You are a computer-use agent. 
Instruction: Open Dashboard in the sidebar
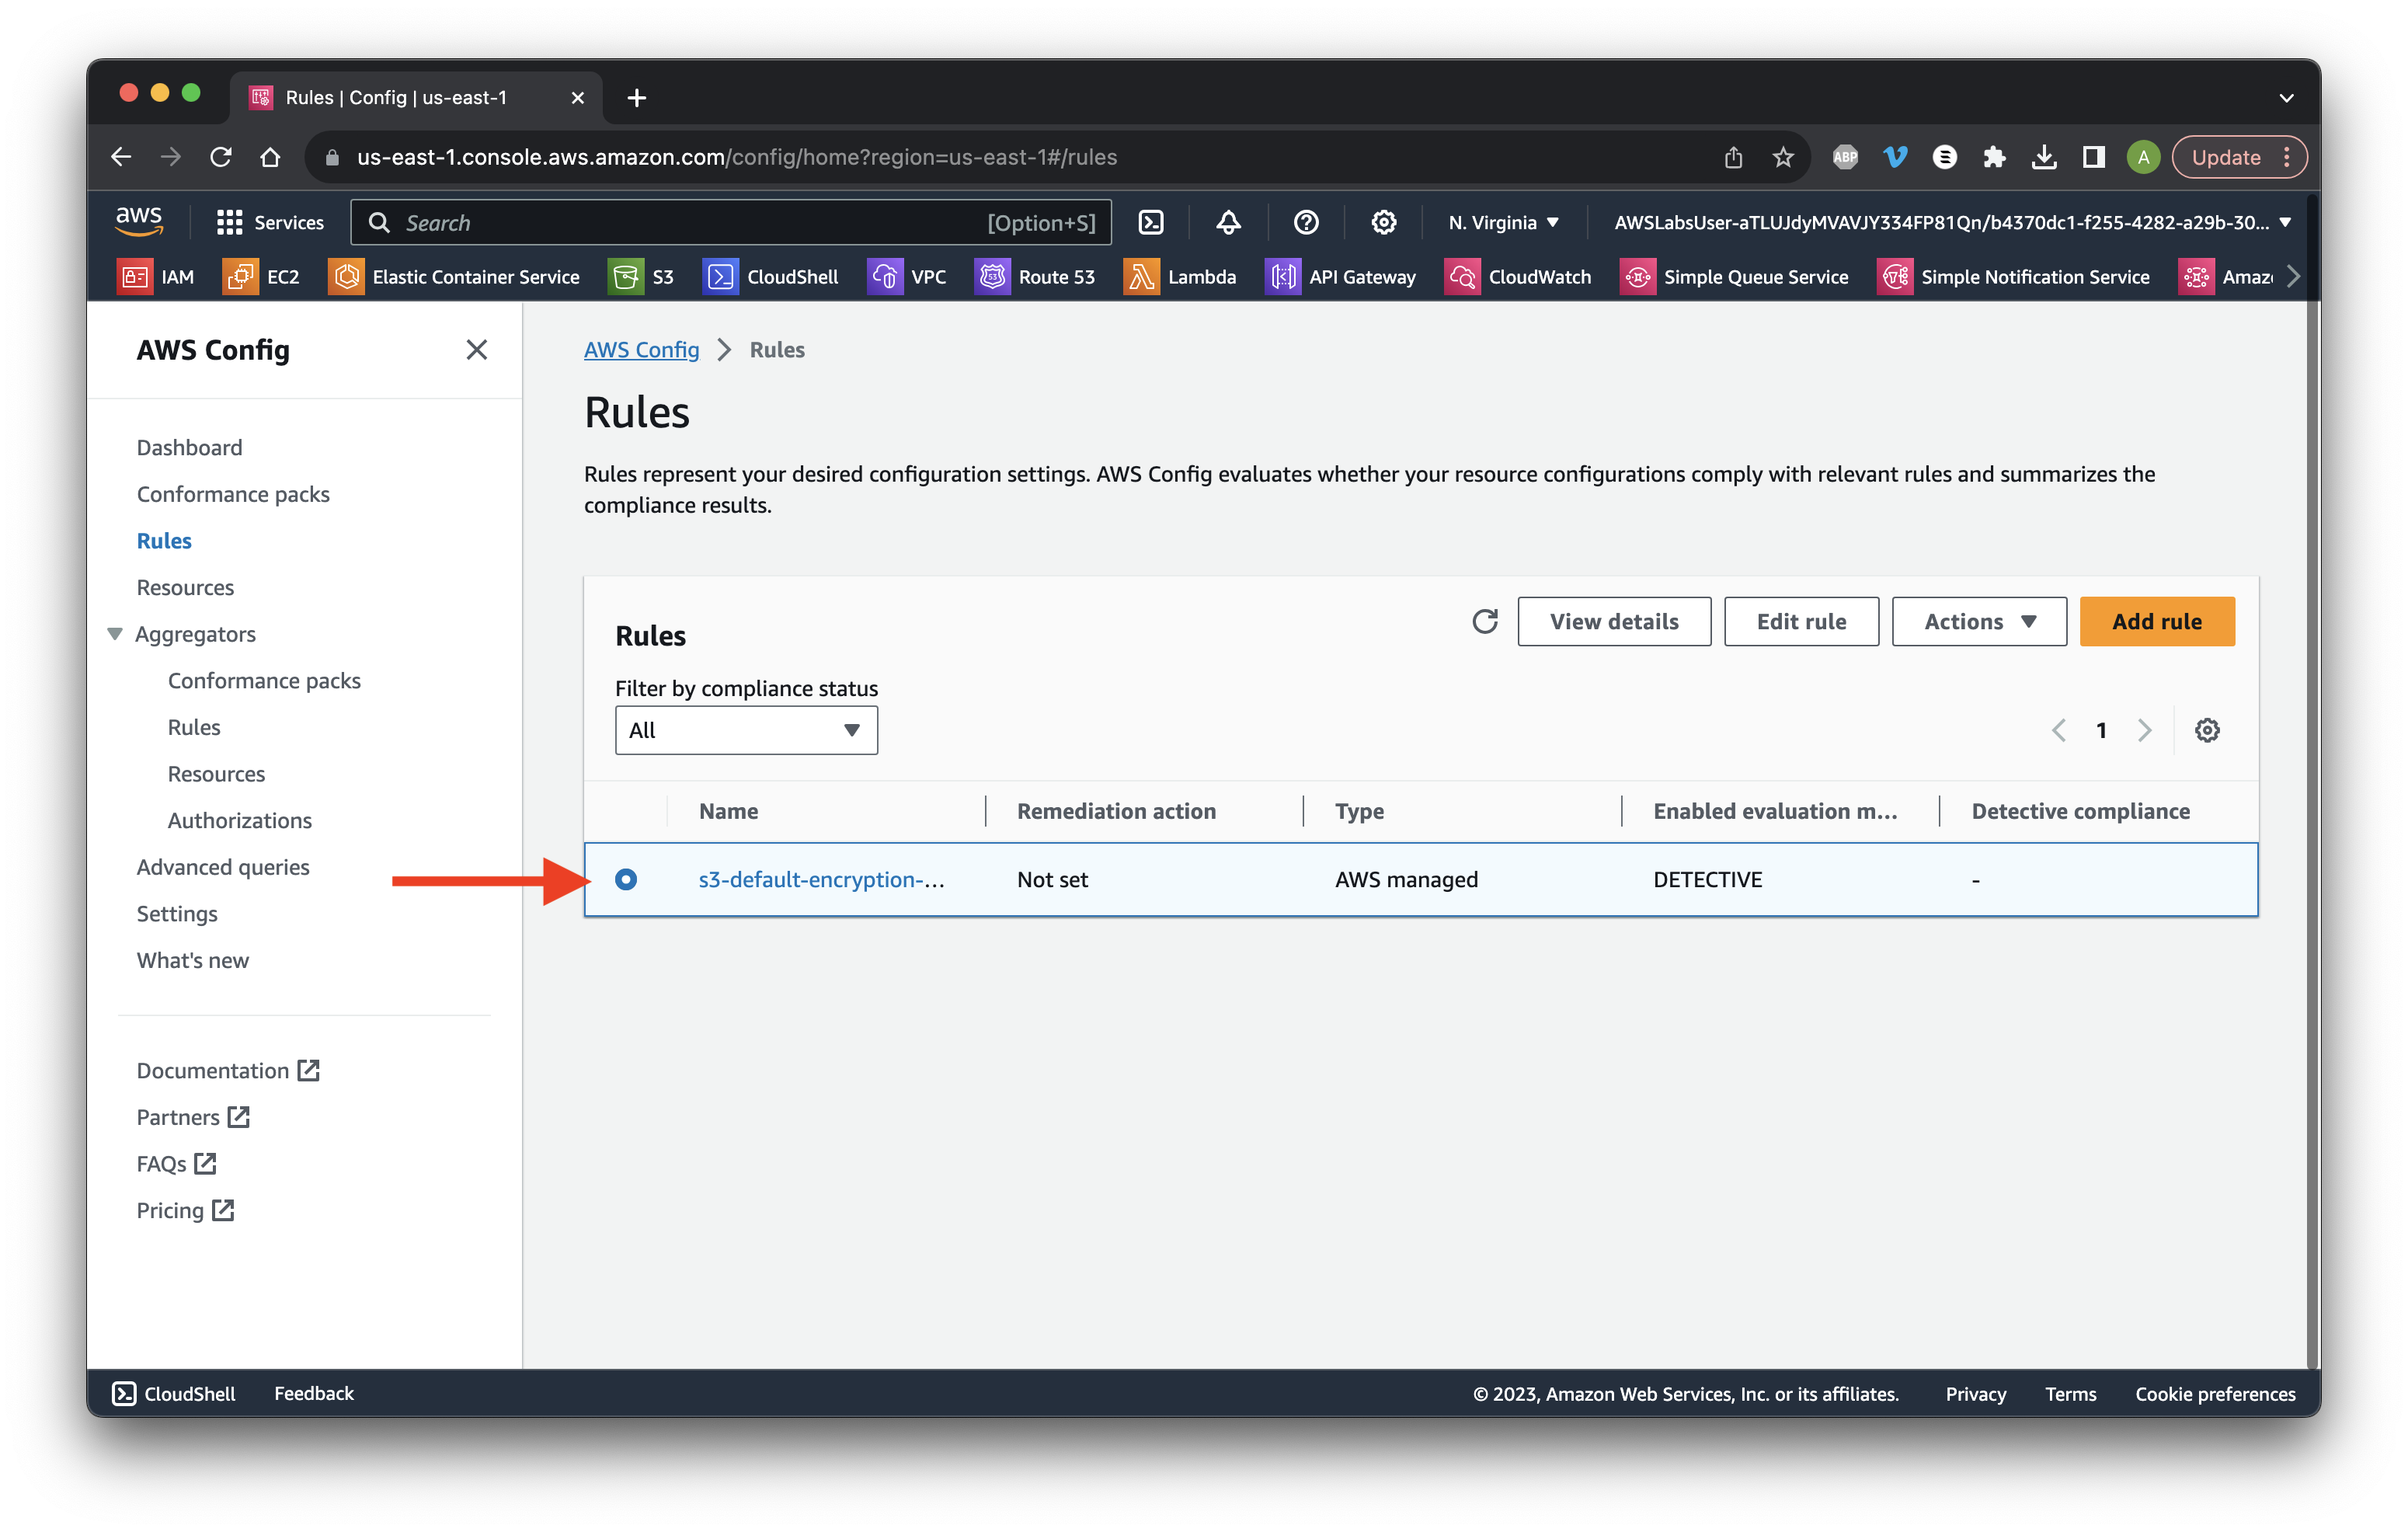click(189, 447)
